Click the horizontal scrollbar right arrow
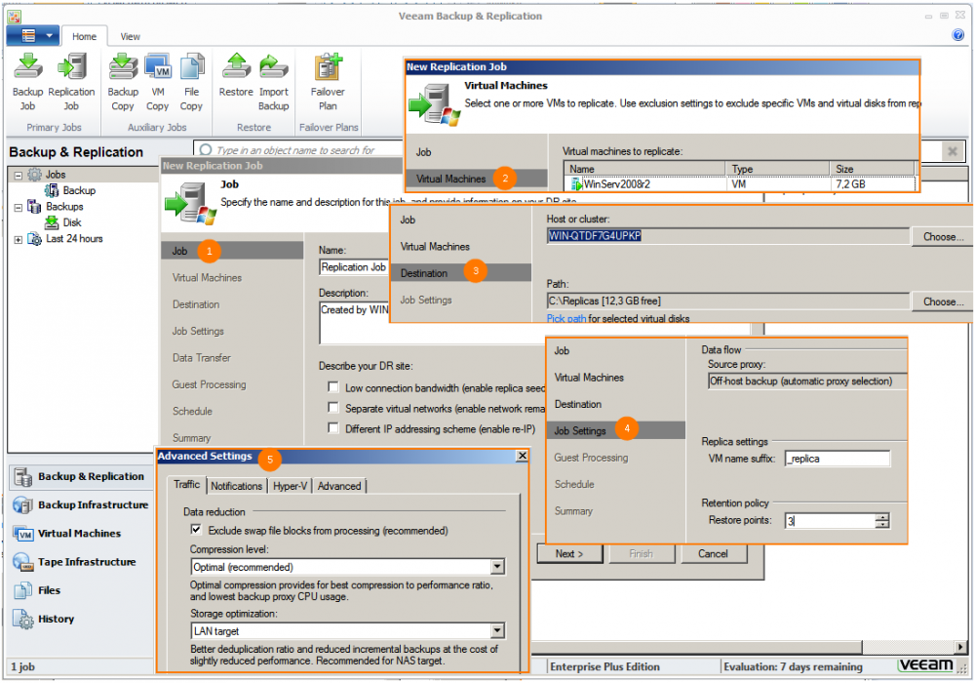975x683 pixels. pyautogui.click(x=961, y=647)
